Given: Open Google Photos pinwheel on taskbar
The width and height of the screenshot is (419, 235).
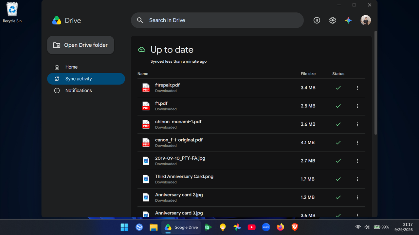Looking at the screenshot, I should point(237,227).
